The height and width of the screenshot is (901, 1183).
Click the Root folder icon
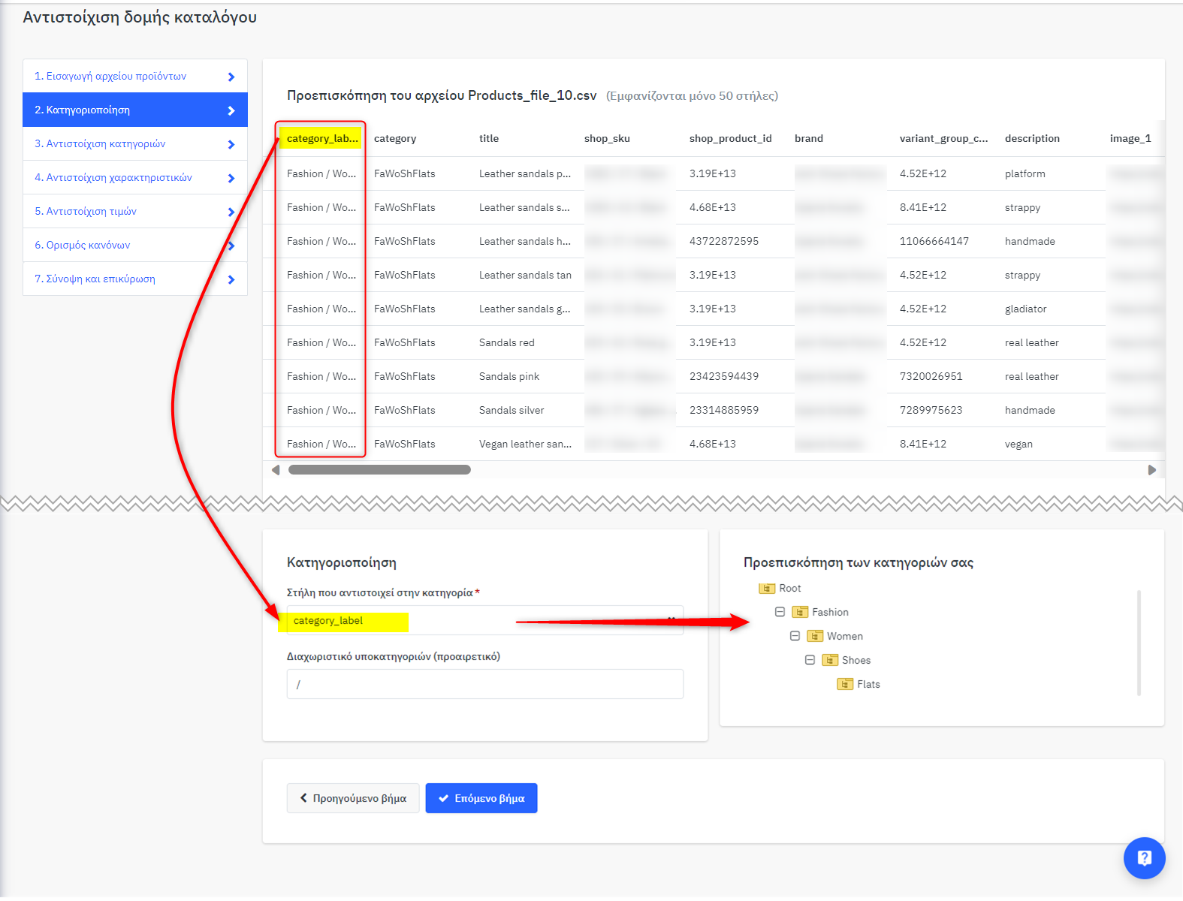click(x=766, y=589)
